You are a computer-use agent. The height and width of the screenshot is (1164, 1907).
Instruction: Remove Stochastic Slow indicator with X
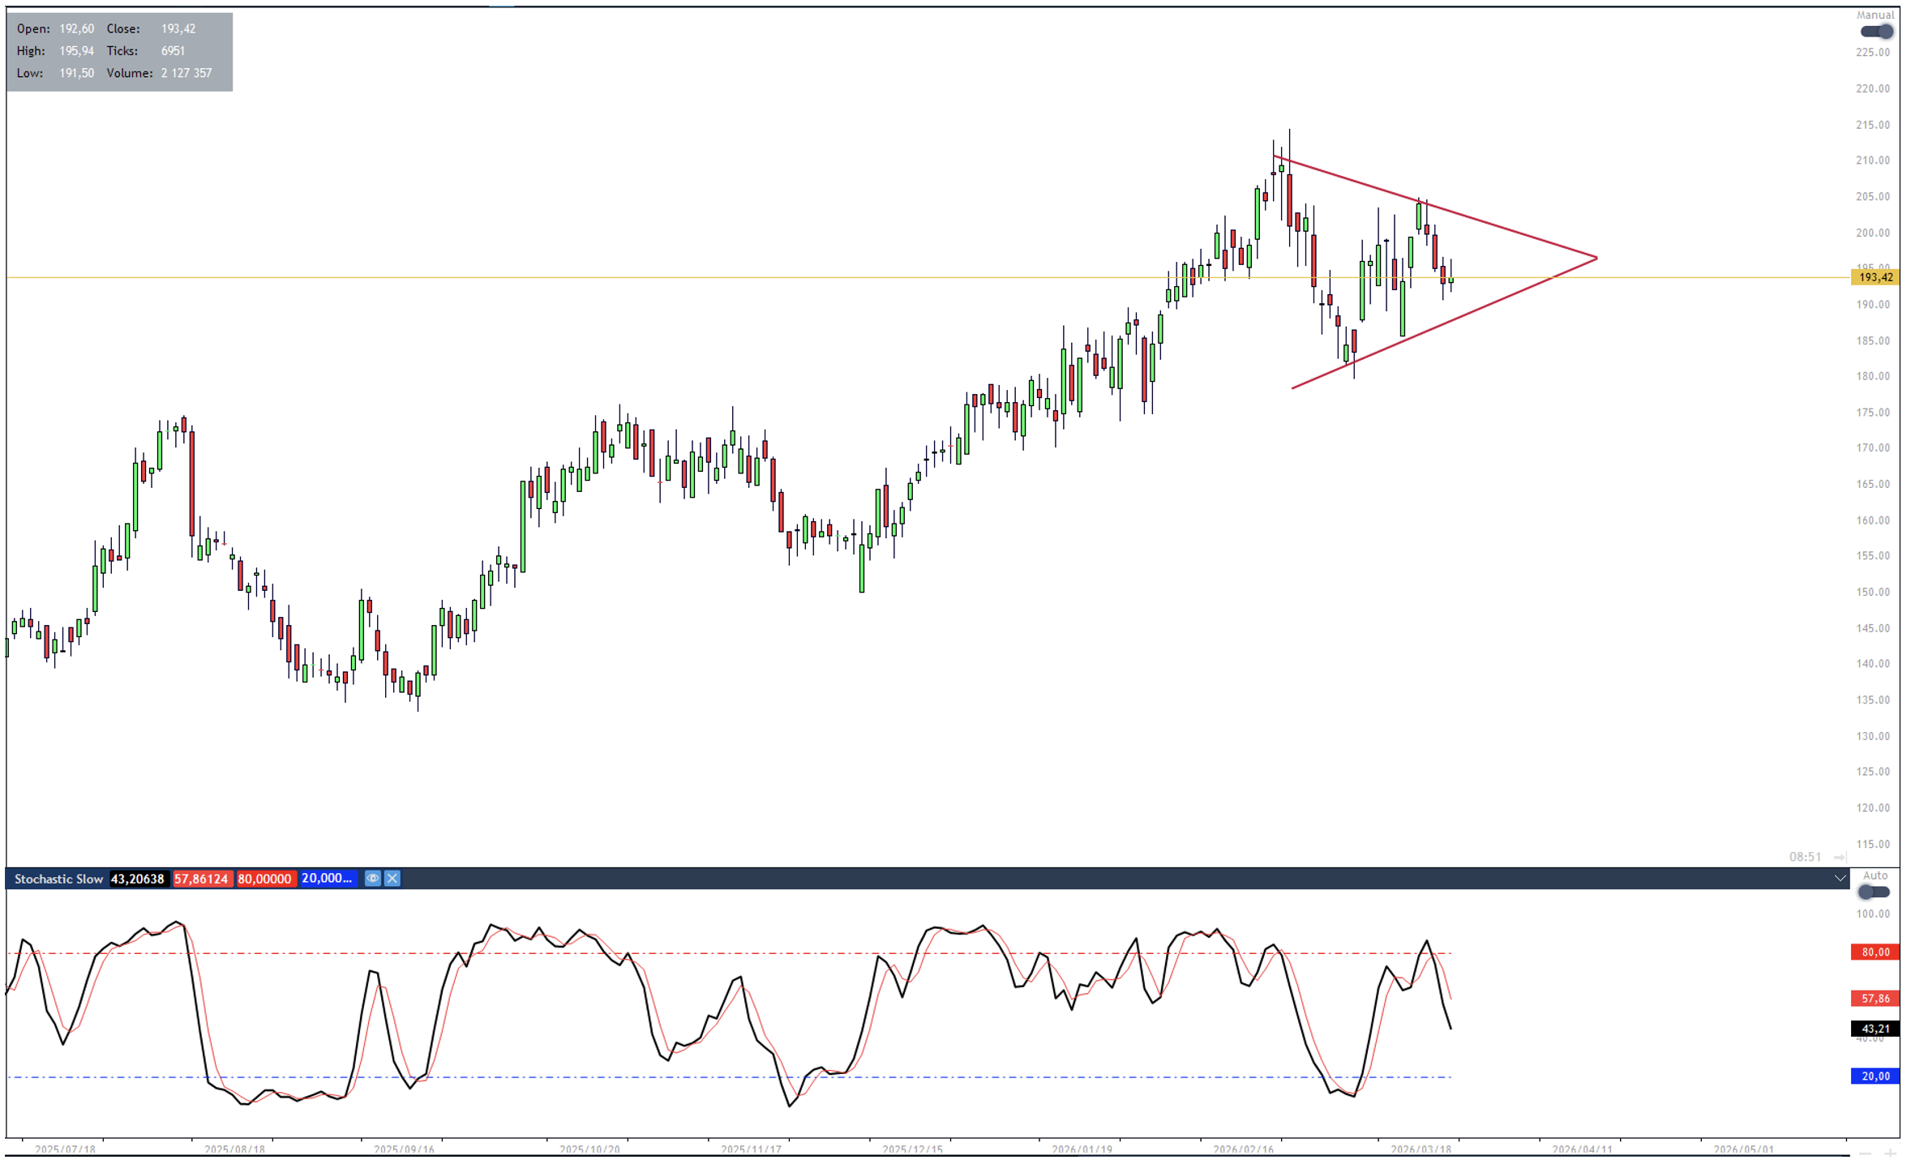coord(392,879)
